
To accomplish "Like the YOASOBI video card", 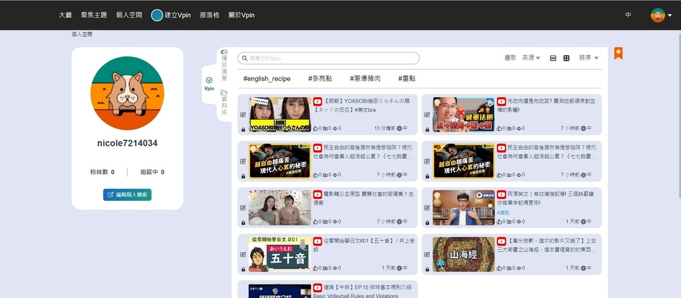I will pyautogui.click(x=315, y=128).
